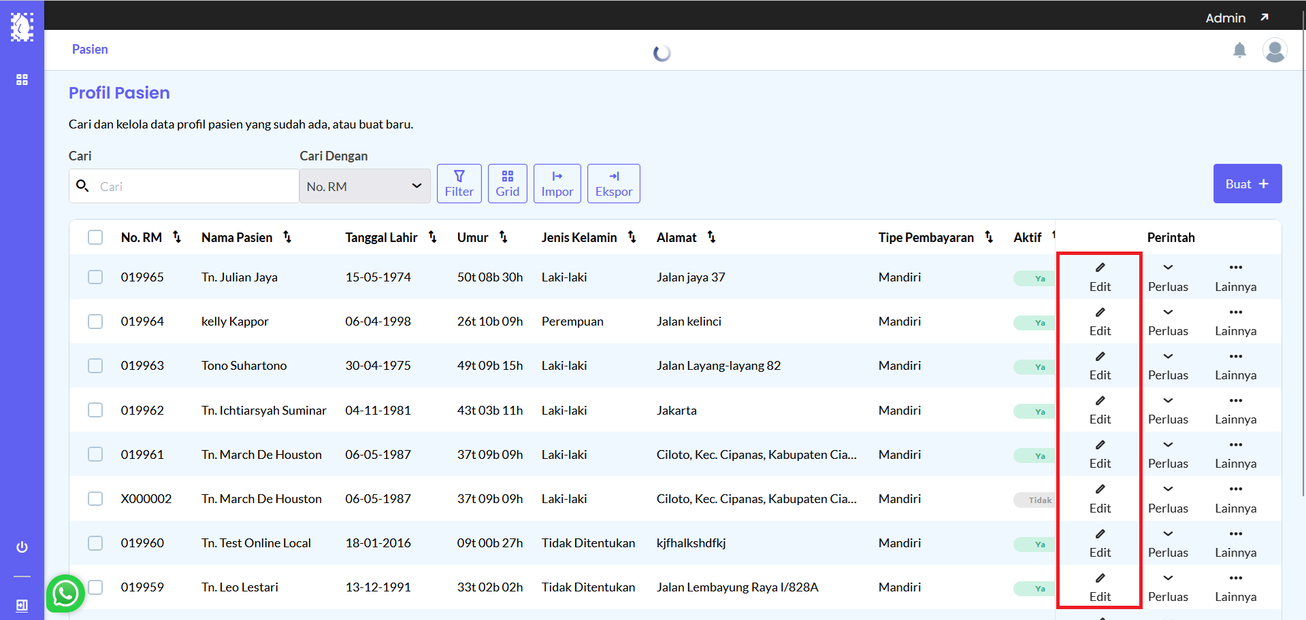Click the dashboard grid icon in sidebar
1306x620 pixels.
click(22, 80)
